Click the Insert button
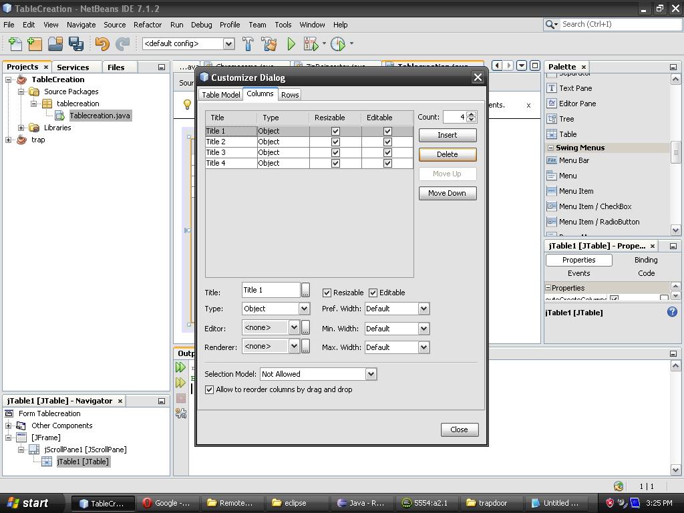Image resolution: width=684 pixels, height=513 pixels. tap(447, 135)
